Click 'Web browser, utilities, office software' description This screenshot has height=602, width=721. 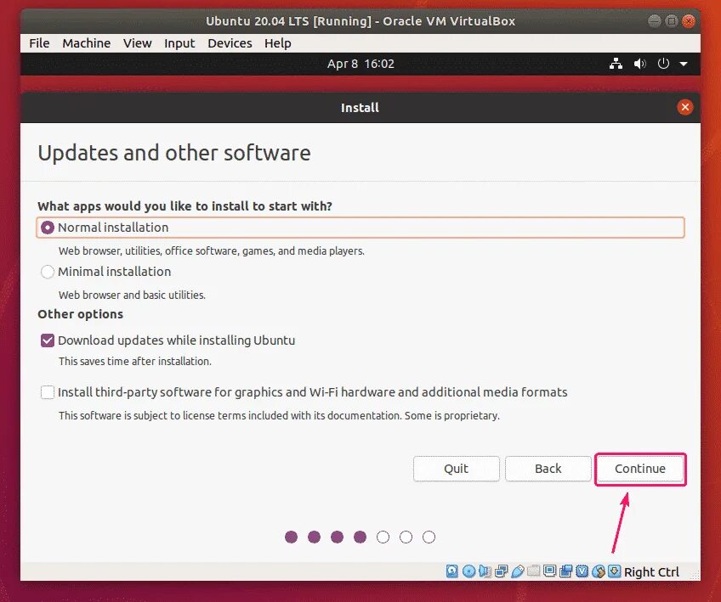click(211, 250)
